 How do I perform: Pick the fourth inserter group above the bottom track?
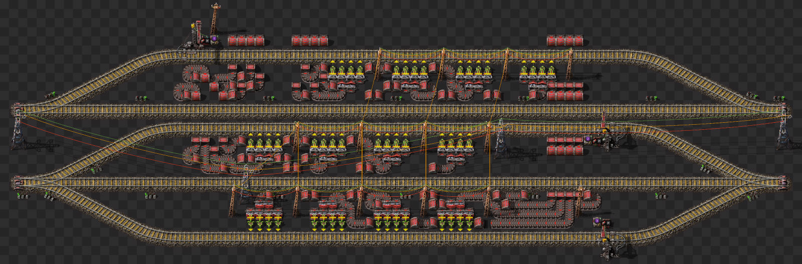tap(456, 220)
